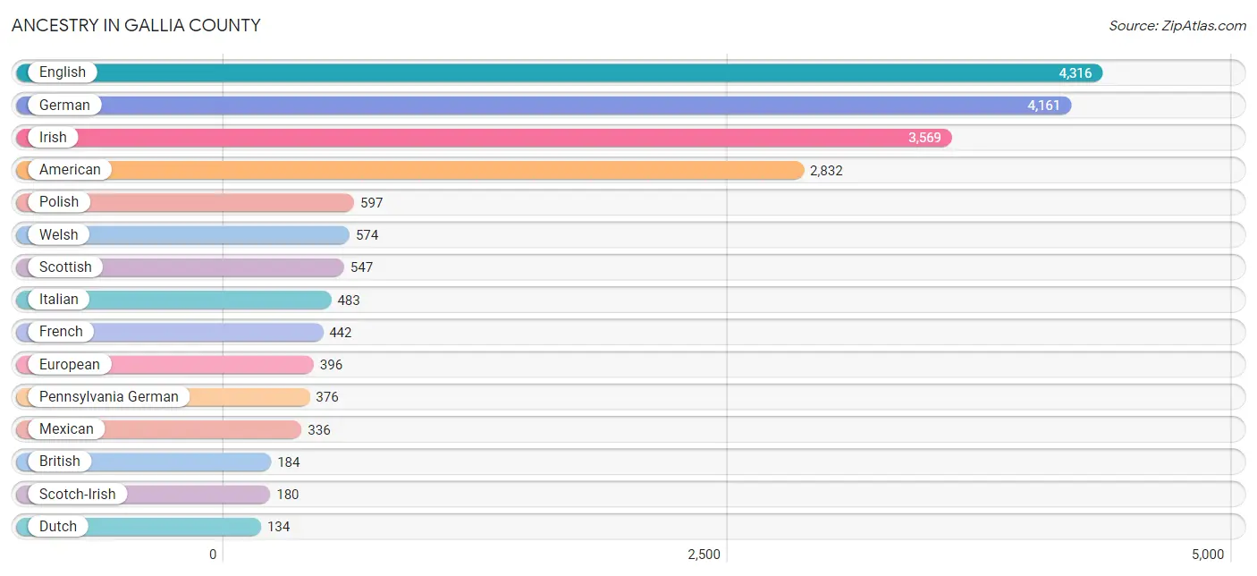Click the Mexican bar label
This screenshot has width=1257, height=576.
pyautogui.click(x=66, y=428)
